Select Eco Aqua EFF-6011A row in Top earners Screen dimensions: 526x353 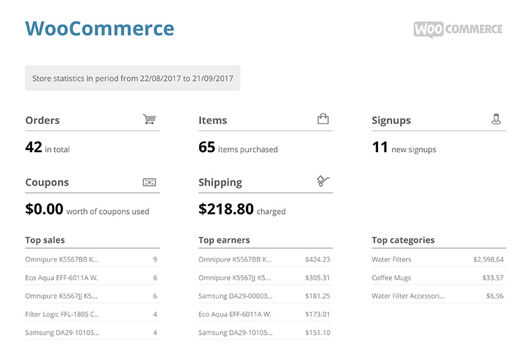[x=266, y=314]
